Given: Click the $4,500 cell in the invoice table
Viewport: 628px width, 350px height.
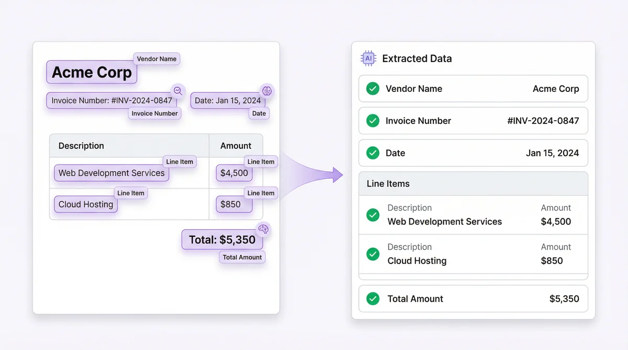Looking at the screenshot, I should tap(234, 173).
